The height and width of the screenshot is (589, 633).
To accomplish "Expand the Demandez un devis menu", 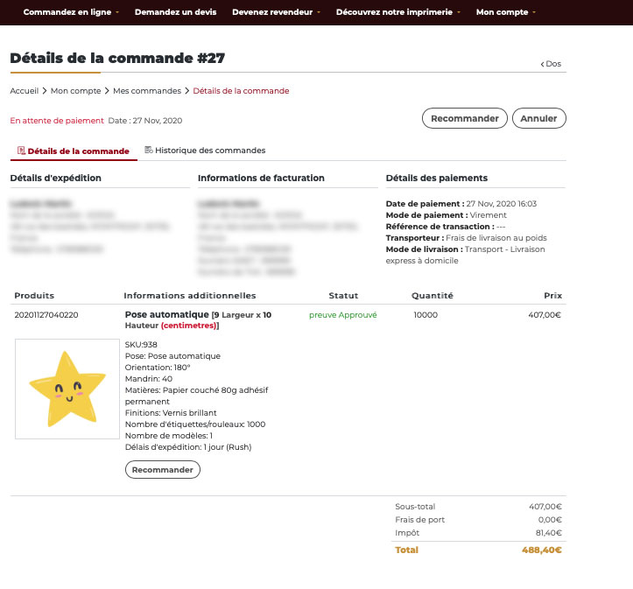I will click(175, 12).
